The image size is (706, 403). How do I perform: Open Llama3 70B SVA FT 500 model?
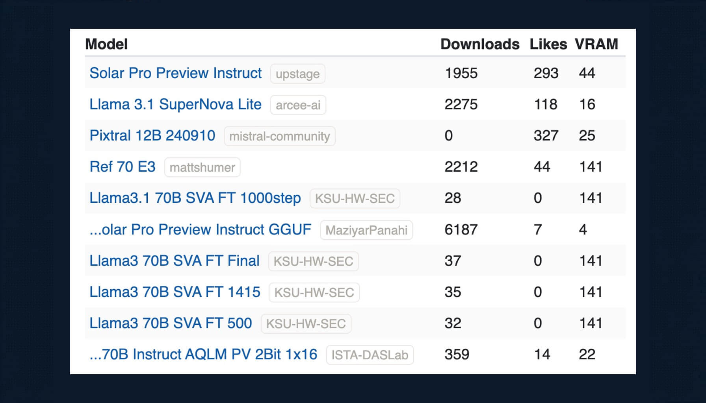(x=171, y=323)
